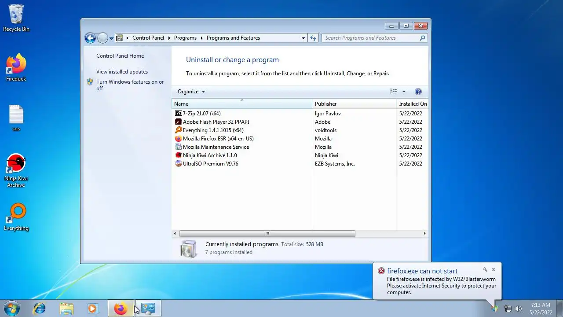The image size is (563, 317).
Task: Open Turn Windows features on or off
Action: click(x=130, y=85)
